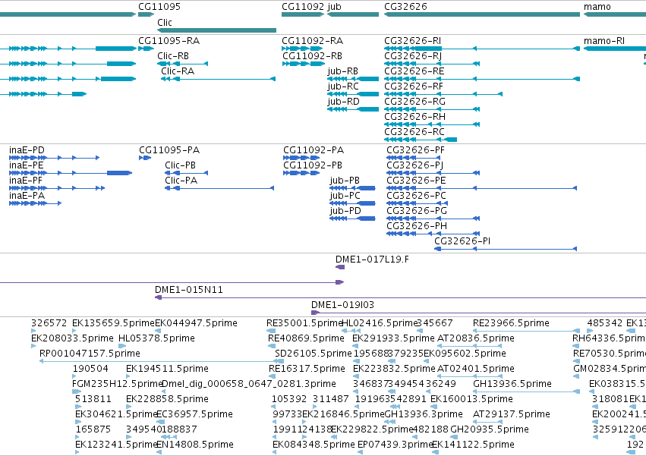646x456 pixels.
Task: Select protein label CG11092-PA
Action: point(314,150)
